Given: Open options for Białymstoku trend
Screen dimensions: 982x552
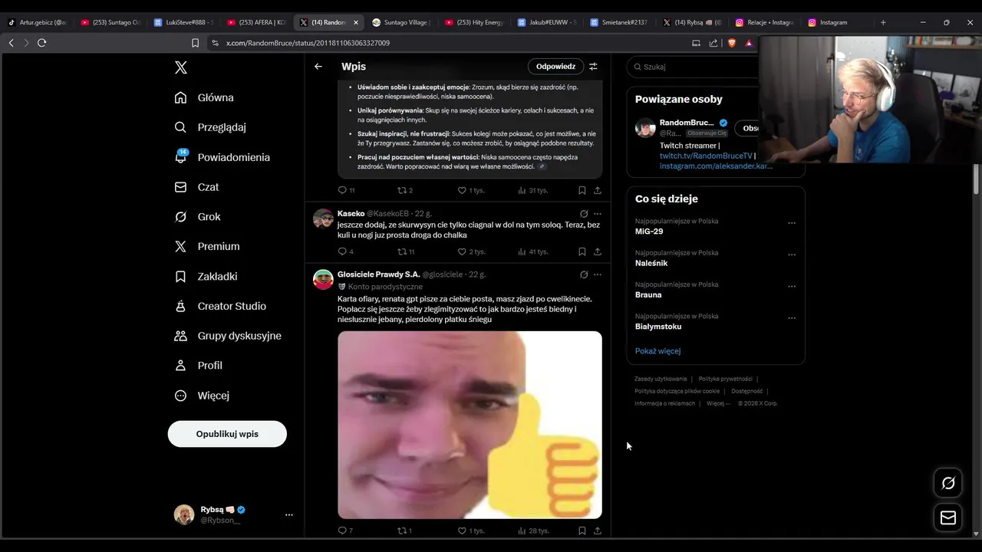Looking at the screenshot, I should tap(792, 318).
